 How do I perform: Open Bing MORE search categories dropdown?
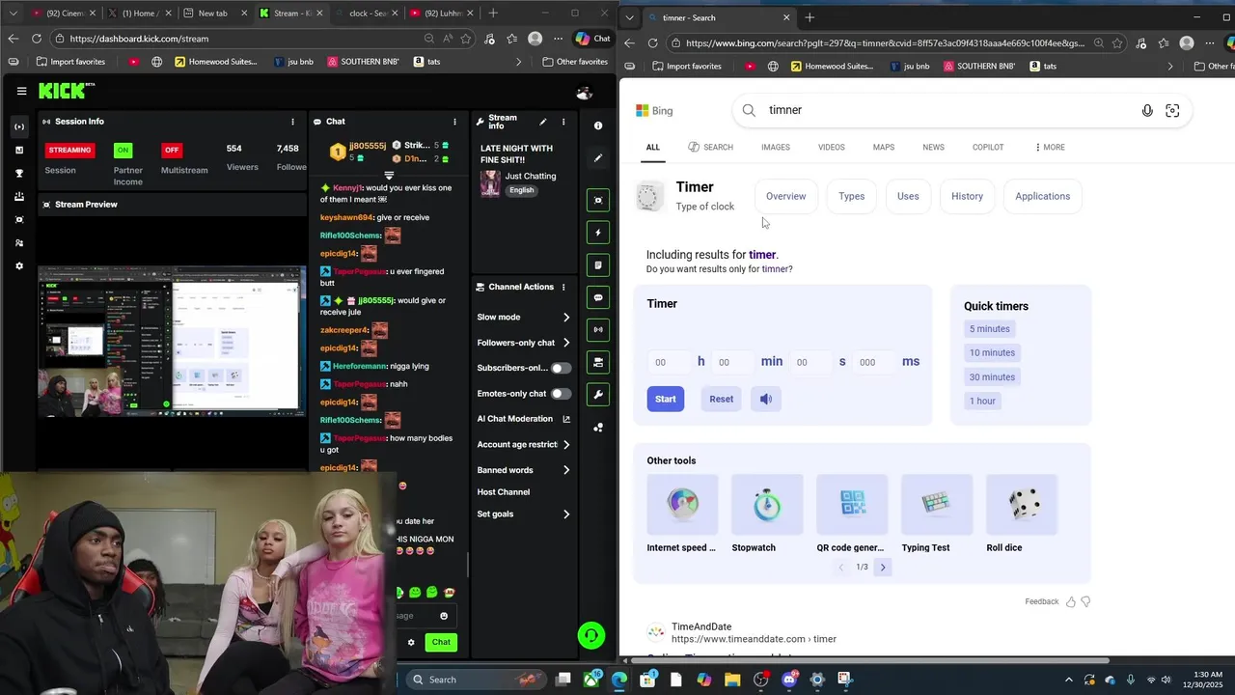pos(1050,147)
